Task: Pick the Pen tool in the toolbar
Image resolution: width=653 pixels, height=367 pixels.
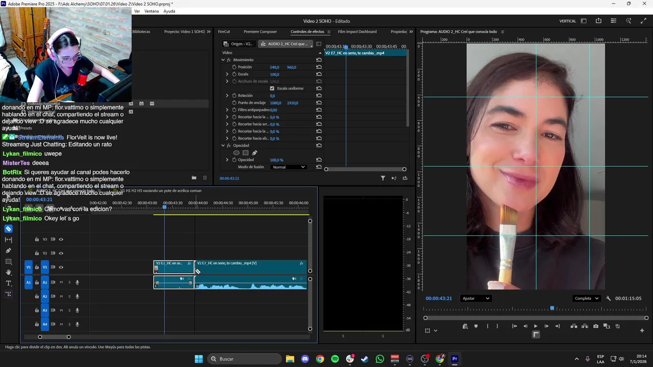Action: 8,251
